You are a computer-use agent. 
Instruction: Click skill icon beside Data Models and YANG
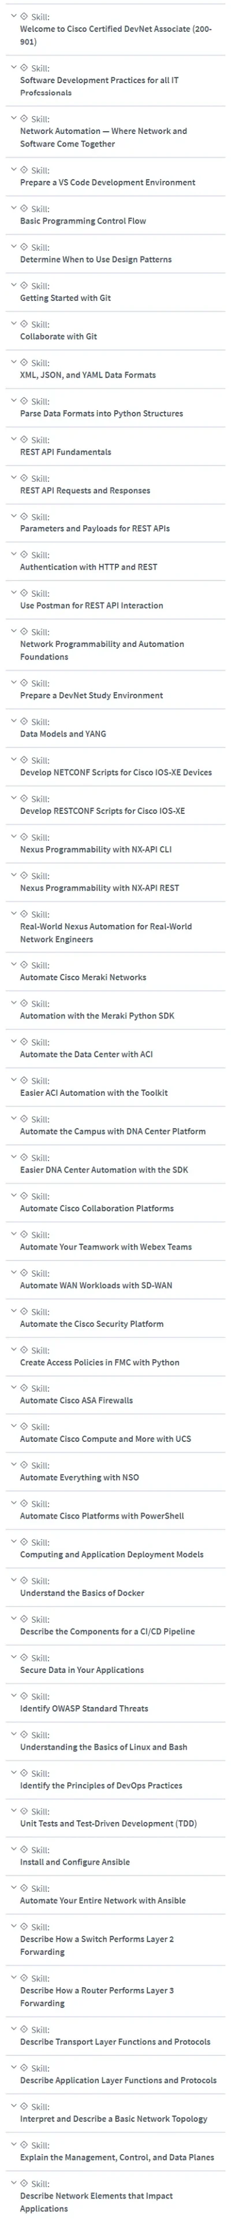(x=24, y=722)
